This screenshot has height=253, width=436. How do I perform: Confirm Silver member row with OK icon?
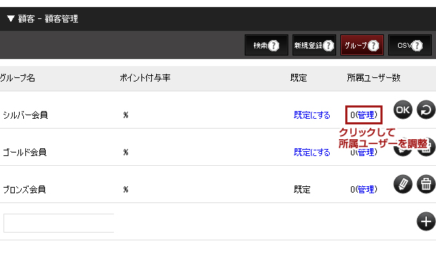[403, 110]
